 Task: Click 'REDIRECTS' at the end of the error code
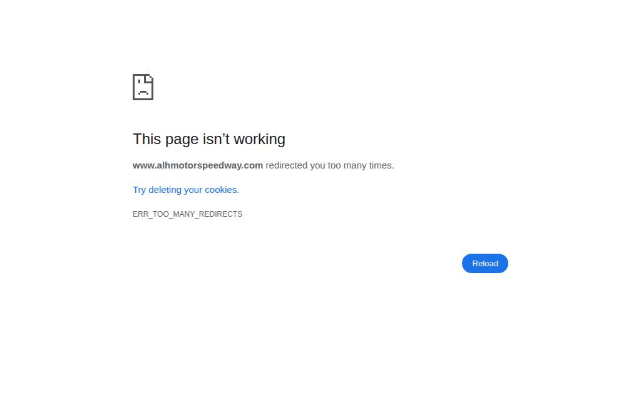pos(220,214)
